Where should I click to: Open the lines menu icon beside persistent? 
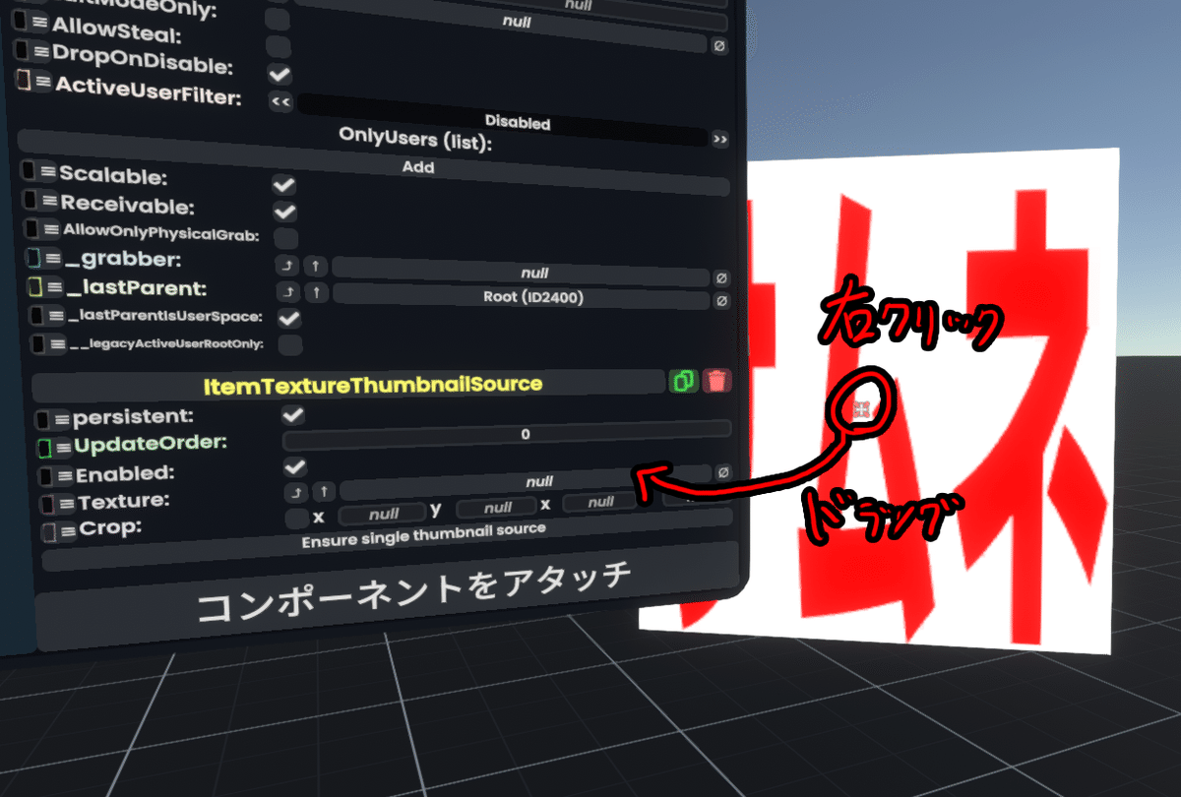[61, 418]
